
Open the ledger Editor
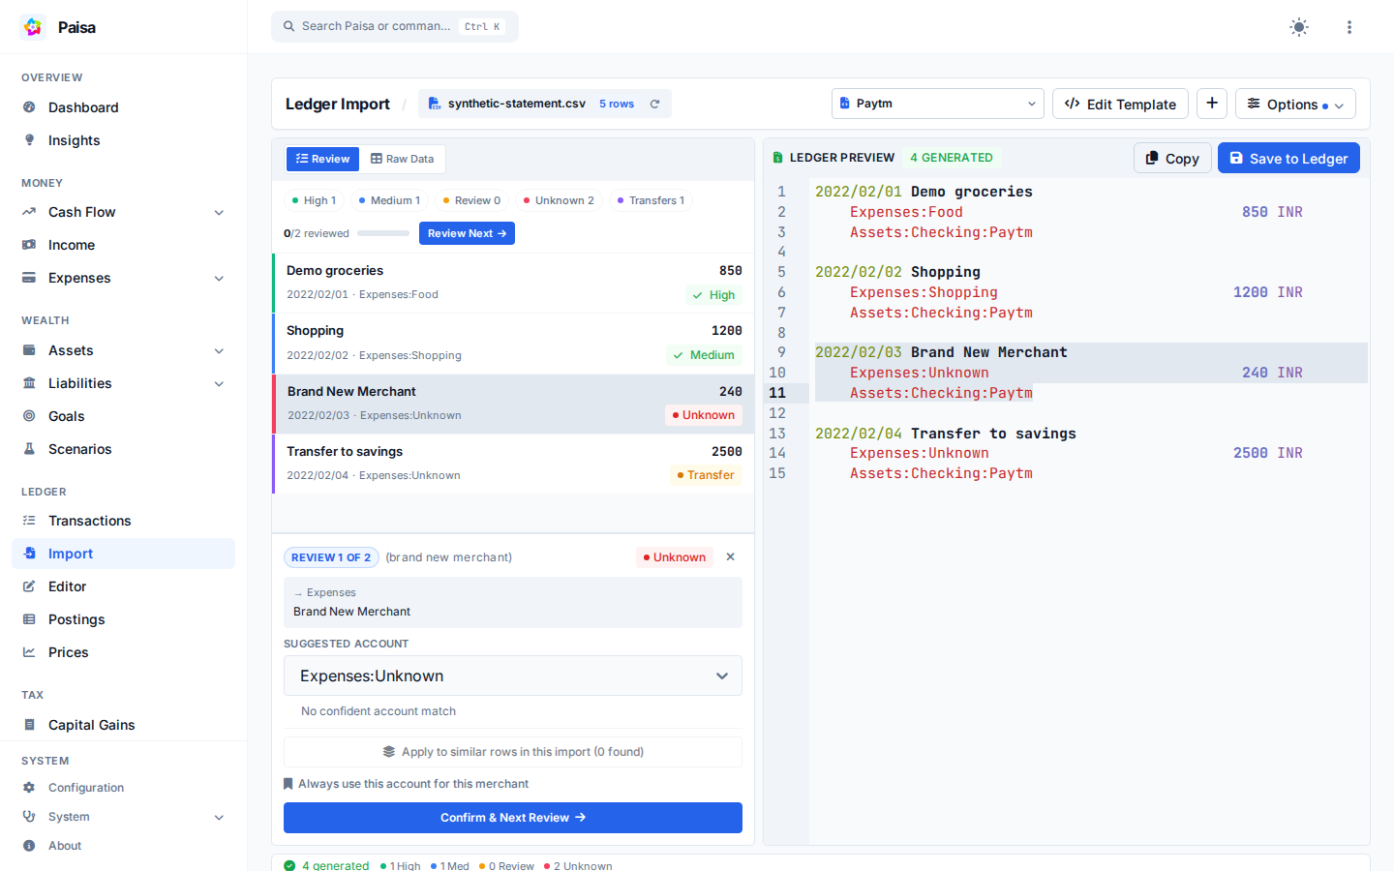[x=123, y=586]
